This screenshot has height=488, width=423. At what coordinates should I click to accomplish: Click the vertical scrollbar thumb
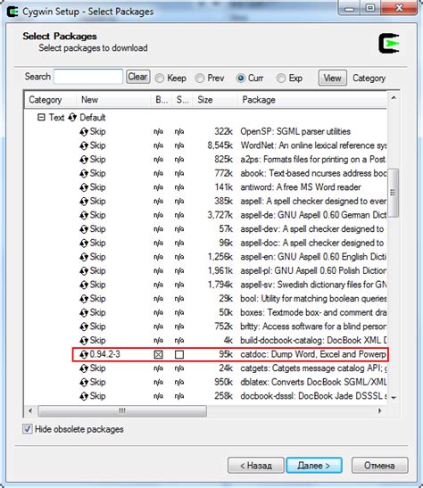pyautogui.click(x=394, y=193)
